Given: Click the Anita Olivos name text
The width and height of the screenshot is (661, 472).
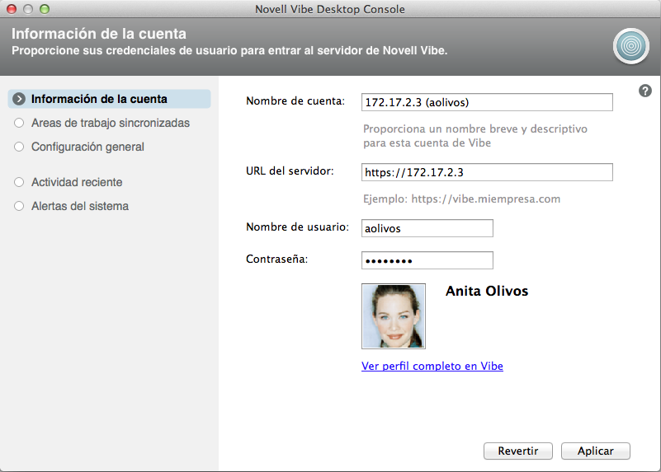Looking at the screenshot, I should (x=487, y=291).
